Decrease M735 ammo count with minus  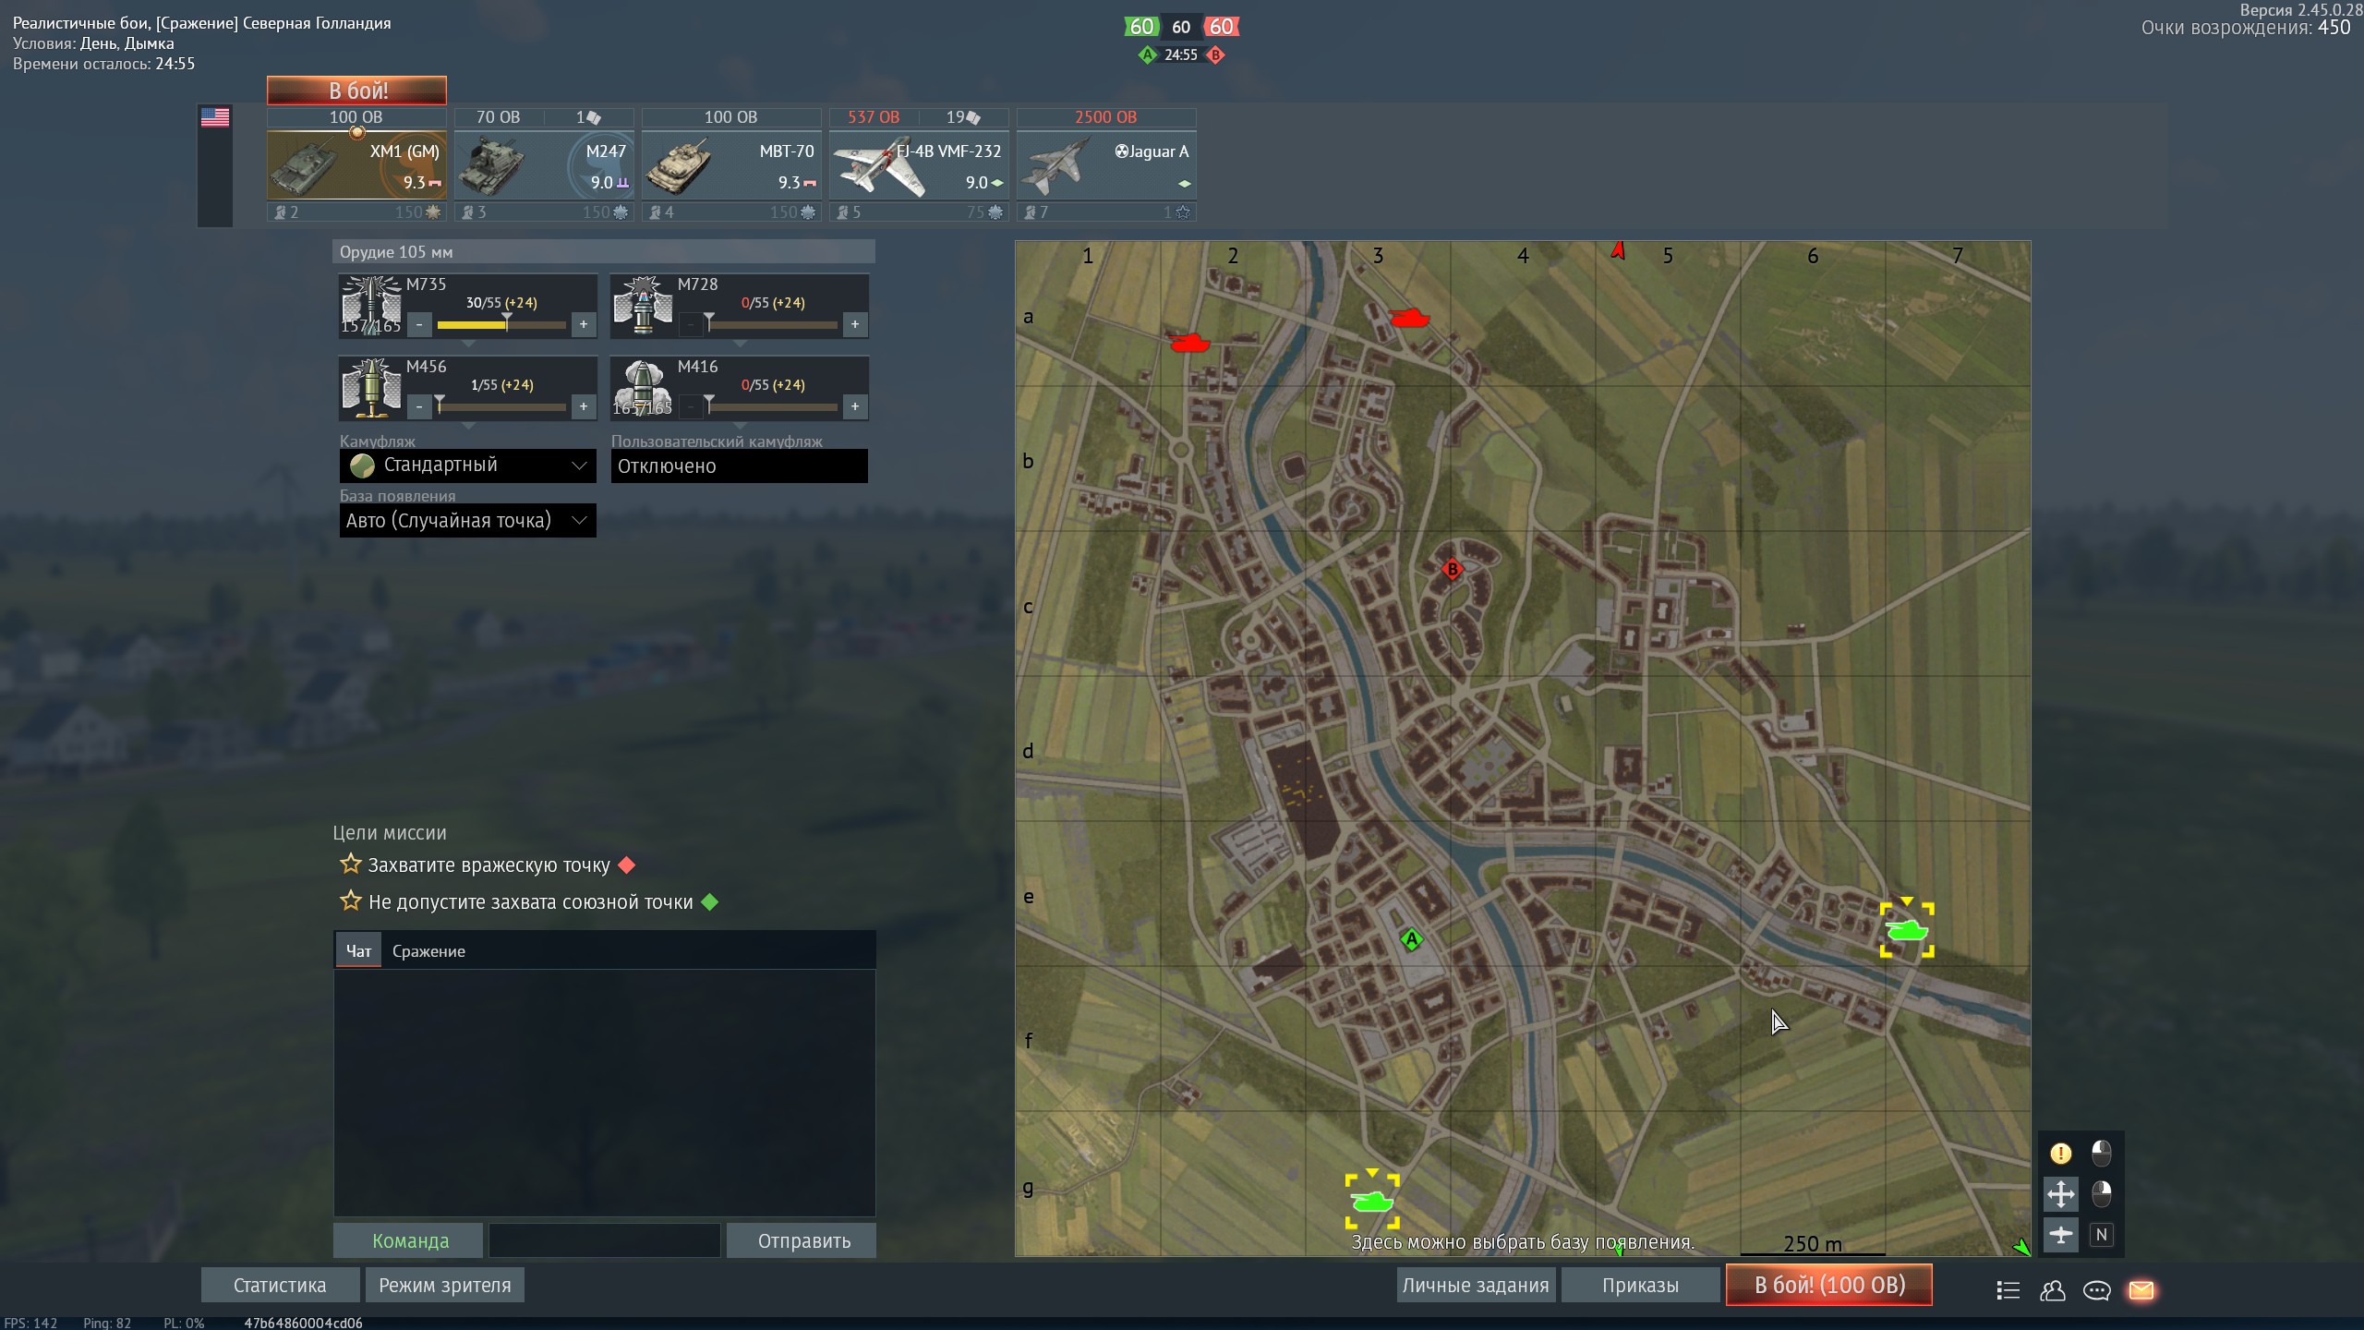click(x=419, y=325)
